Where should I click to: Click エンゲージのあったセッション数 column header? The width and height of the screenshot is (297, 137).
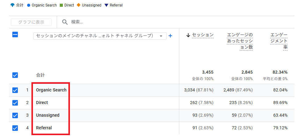pyautogui.click(x=240, y=41)
